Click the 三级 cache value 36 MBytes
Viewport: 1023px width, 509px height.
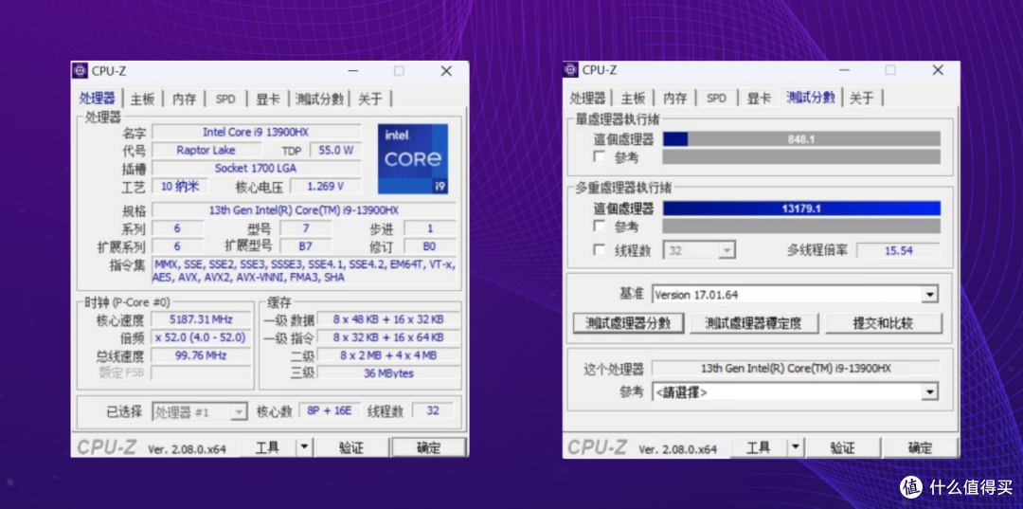[389, 373]
